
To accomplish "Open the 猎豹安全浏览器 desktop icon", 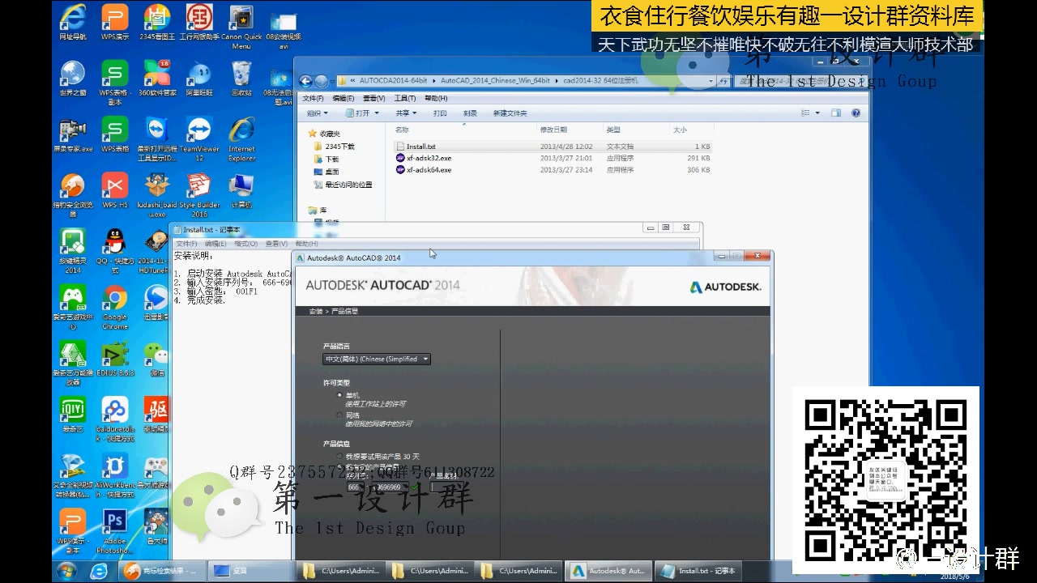I will pyautogui.click(x=73, y=195).
